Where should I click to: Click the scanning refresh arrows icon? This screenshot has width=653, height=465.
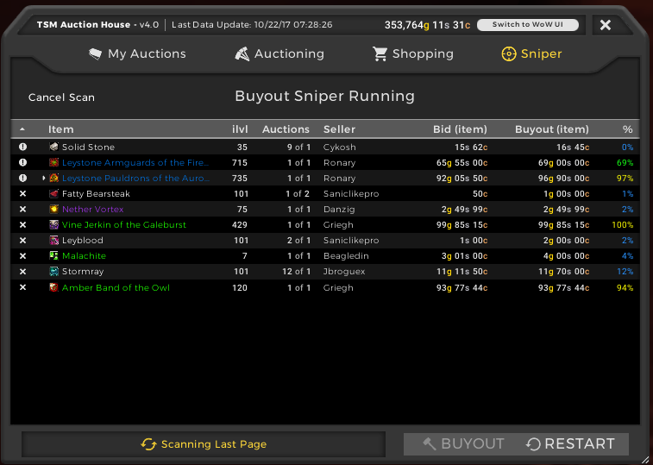148,444
